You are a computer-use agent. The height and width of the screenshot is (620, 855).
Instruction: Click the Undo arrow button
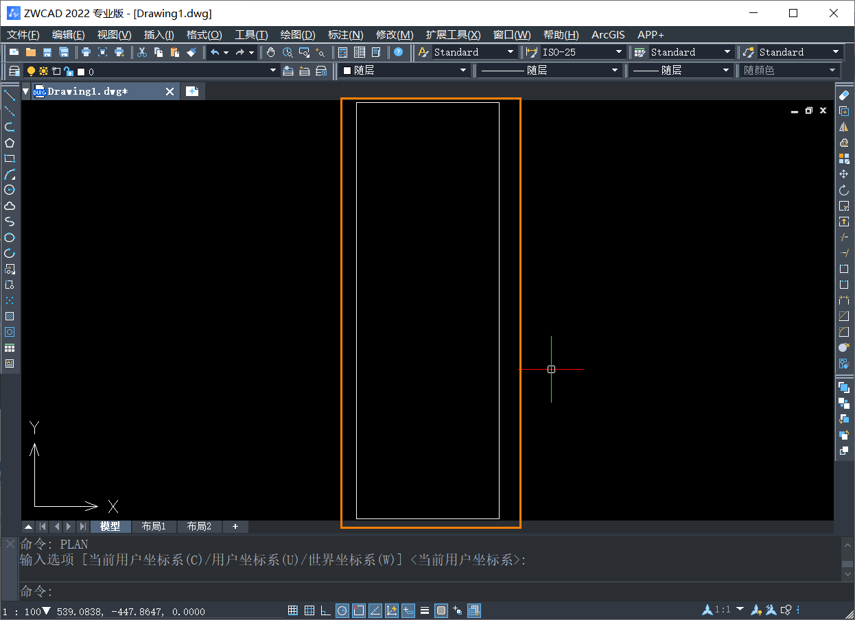[x=215, y=52]
